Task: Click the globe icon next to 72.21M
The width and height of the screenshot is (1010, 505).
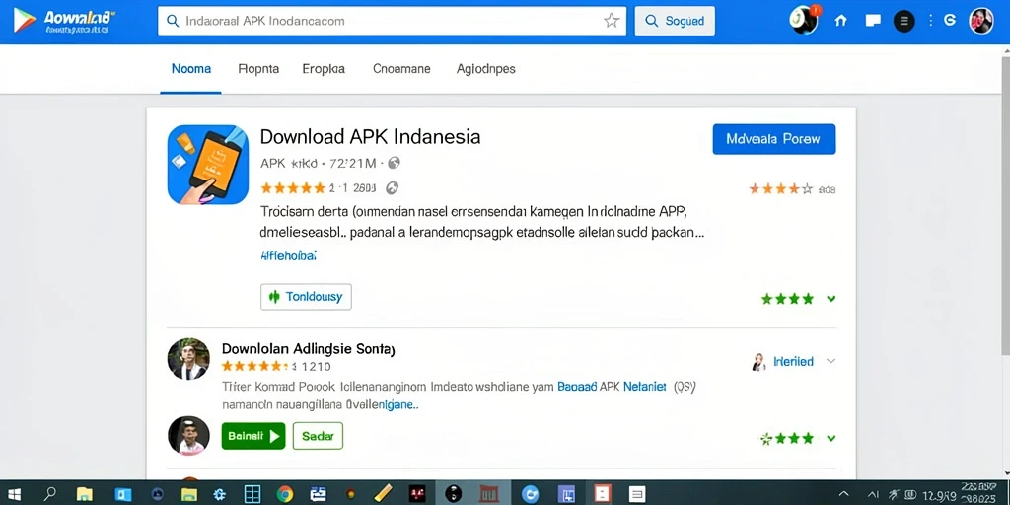Action: click(395, 164)
